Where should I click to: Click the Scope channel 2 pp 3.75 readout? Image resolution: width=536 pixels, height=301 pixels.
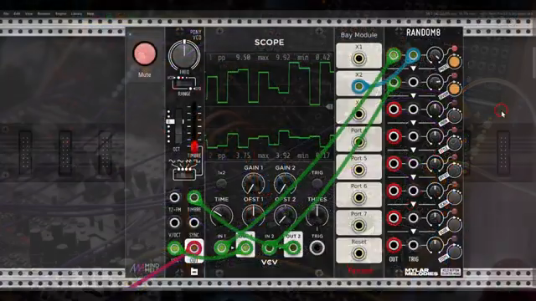pyautogui.click(x=234, y=156)
